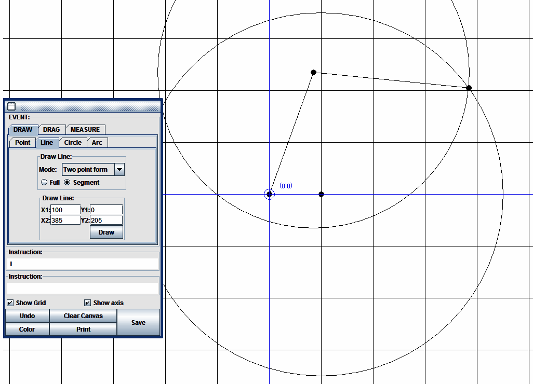
Task: Disable the Show axis checkbox
Action: click(x=87, y=303)
